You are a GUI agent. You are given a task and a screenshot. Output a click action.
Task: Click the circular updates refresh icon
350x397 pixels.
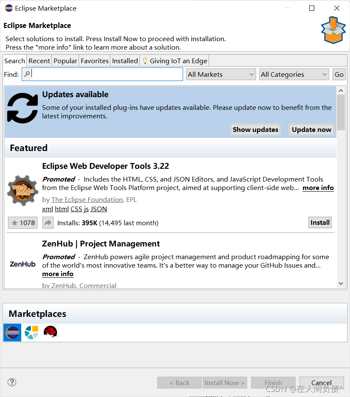tap(22, 108)
